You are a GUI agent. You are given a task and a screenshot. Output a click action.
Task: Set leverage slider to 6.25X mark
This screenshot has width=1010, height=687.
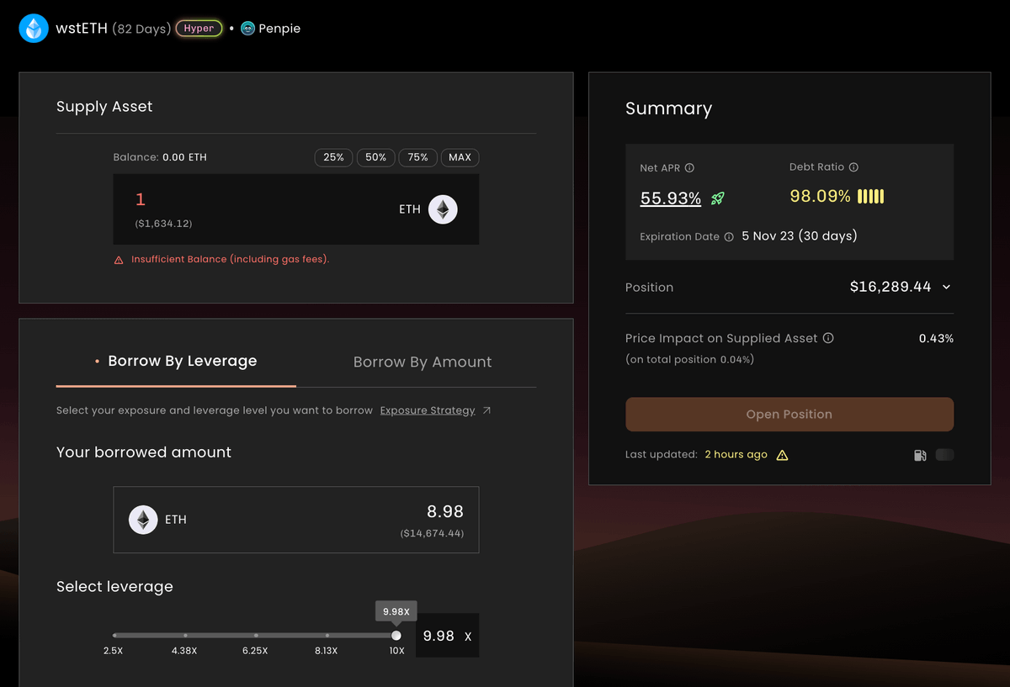(256, 636)
